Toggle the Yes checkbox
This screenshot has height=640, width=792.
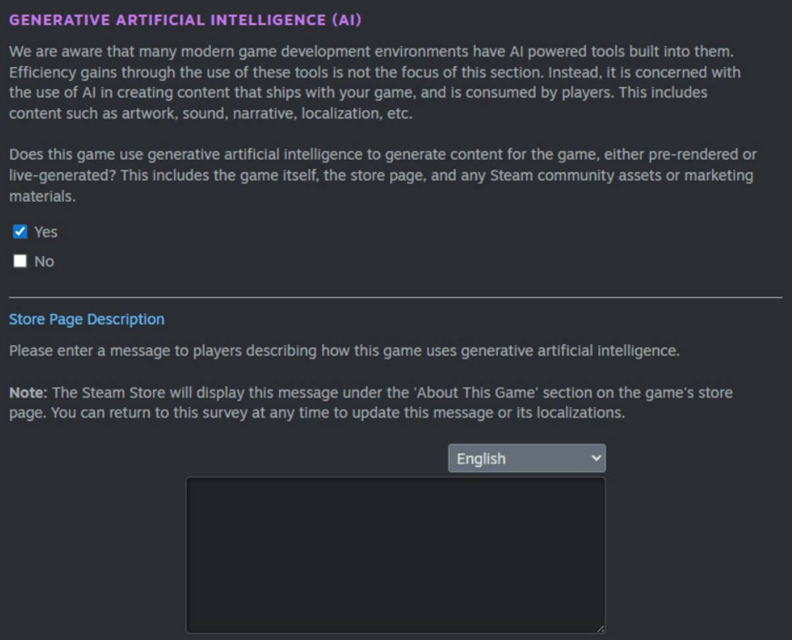20,232
